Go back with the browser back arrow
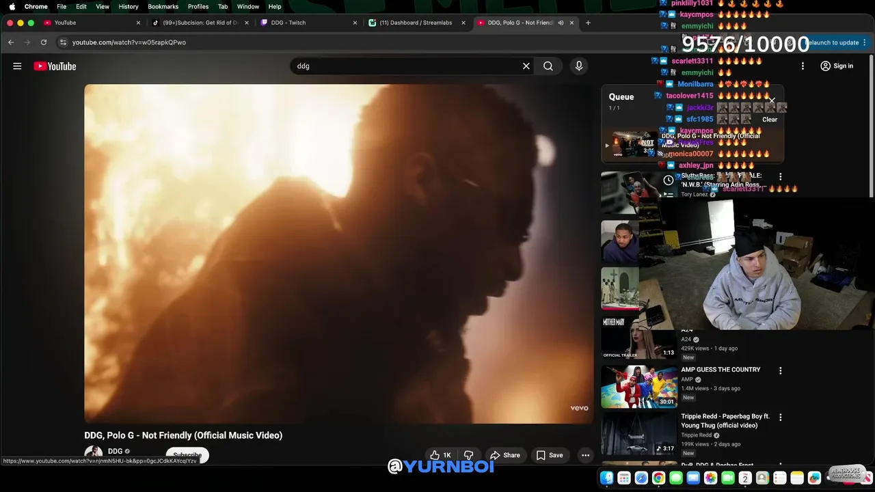This screenshot has height=492, width=875. (x=11, y=42)
